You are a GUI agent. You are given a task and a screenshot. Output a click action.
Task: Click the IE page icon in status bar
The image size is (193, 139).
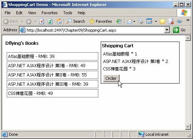5,134
